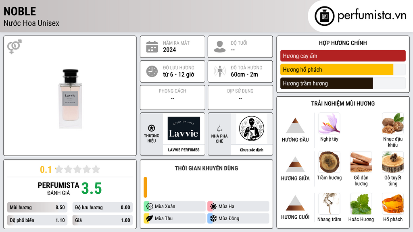Image resolution: width=413 pixels, height=232 pixels.
Task: Click the unisex gender symbol icon
Action: tap(15, 47)
